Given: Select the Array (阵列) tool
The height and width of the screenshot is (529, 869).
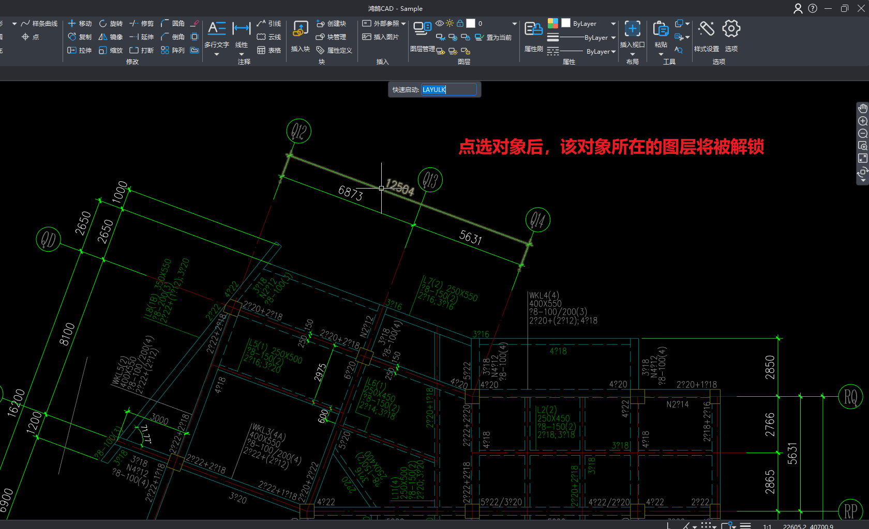Looking at the screenshot, I should [172, 51].
